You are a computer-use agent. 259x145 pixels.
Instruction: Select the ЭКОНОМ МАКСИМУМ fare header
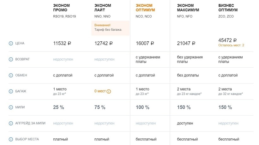188,8
